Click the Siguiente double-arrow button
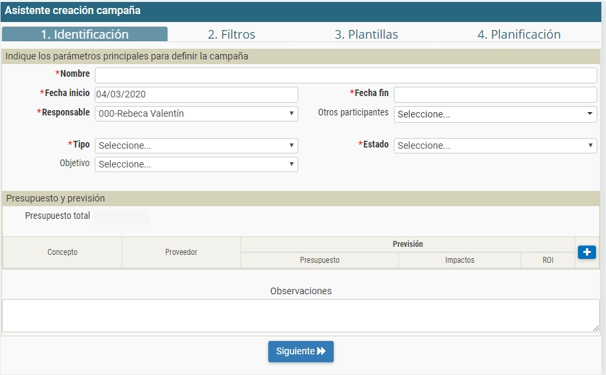 301,352
